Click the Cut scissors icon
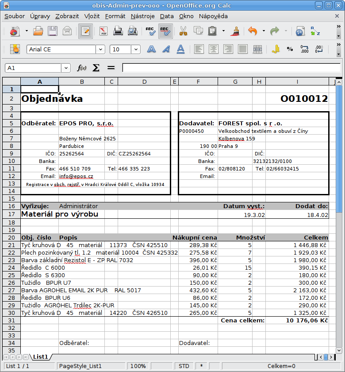 pos(182,31)
